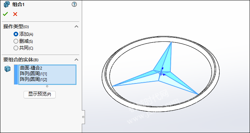Choose the 删减(S) operation type
This screenshot has height=133, width=250.
[23, 41]
